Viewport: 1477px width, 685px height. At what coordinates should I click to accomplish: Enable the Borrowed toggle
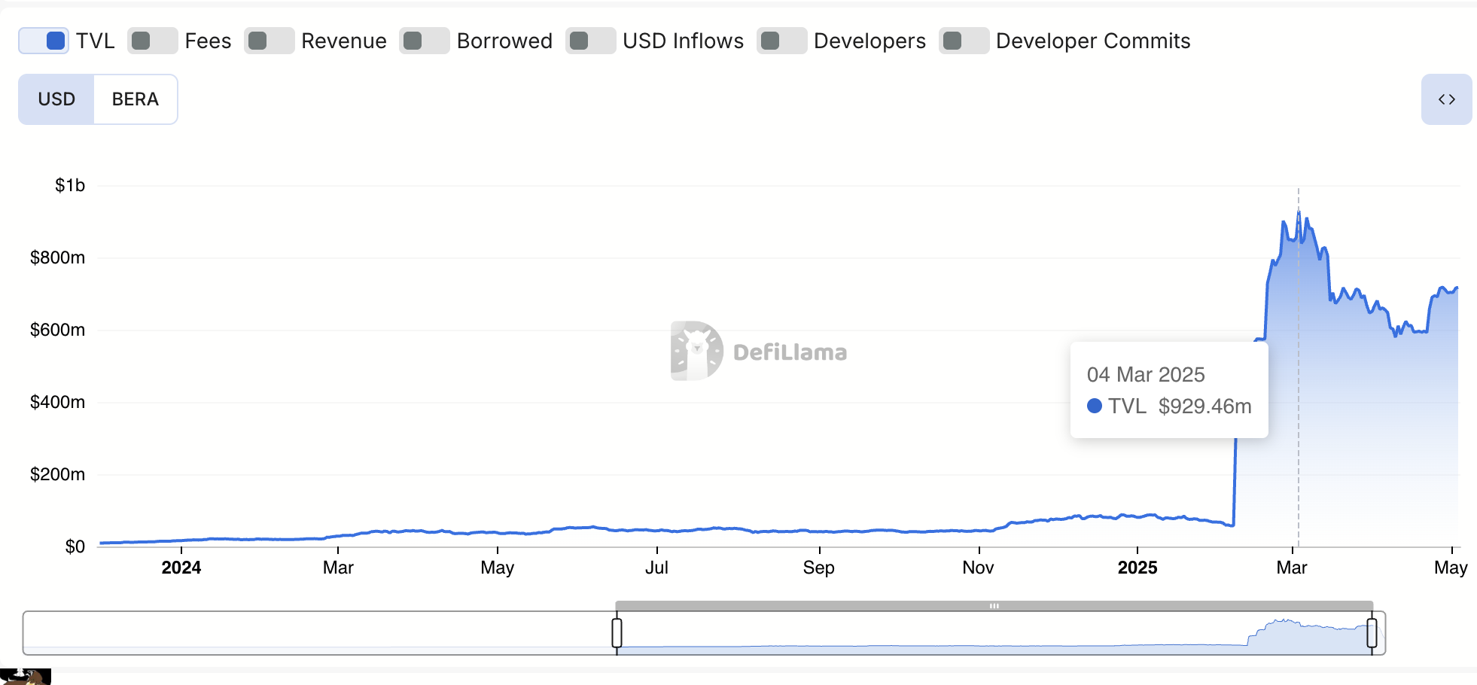click(424, 41)
